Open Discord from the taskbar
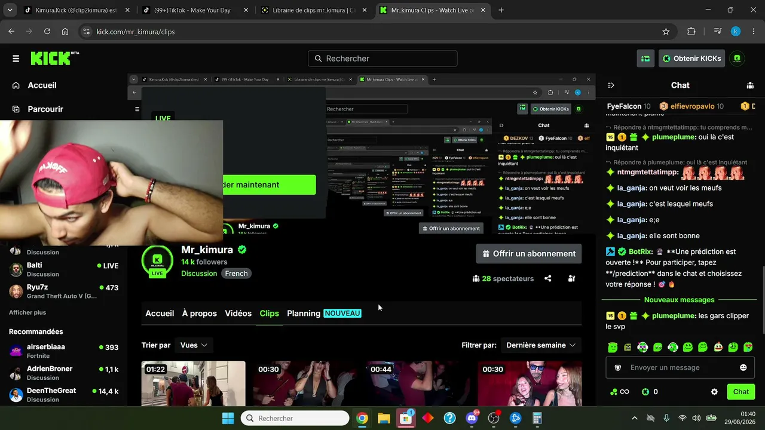 [472, 418]
